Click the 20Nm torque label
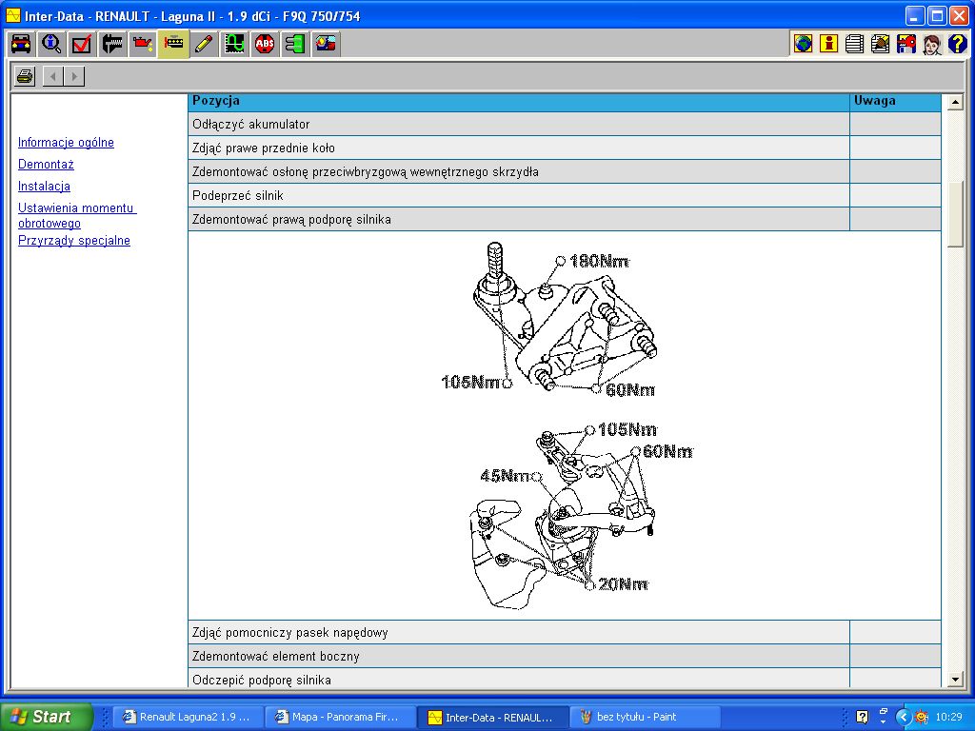Viewport: 975px width, 731px height. pos(623,585)
